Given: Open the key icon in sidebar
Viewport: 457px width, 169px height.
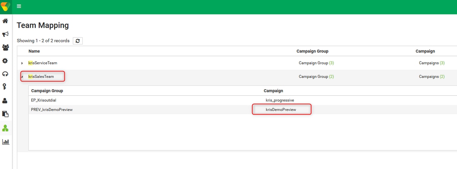Looking at the screenshot, I should coord(5,87).
